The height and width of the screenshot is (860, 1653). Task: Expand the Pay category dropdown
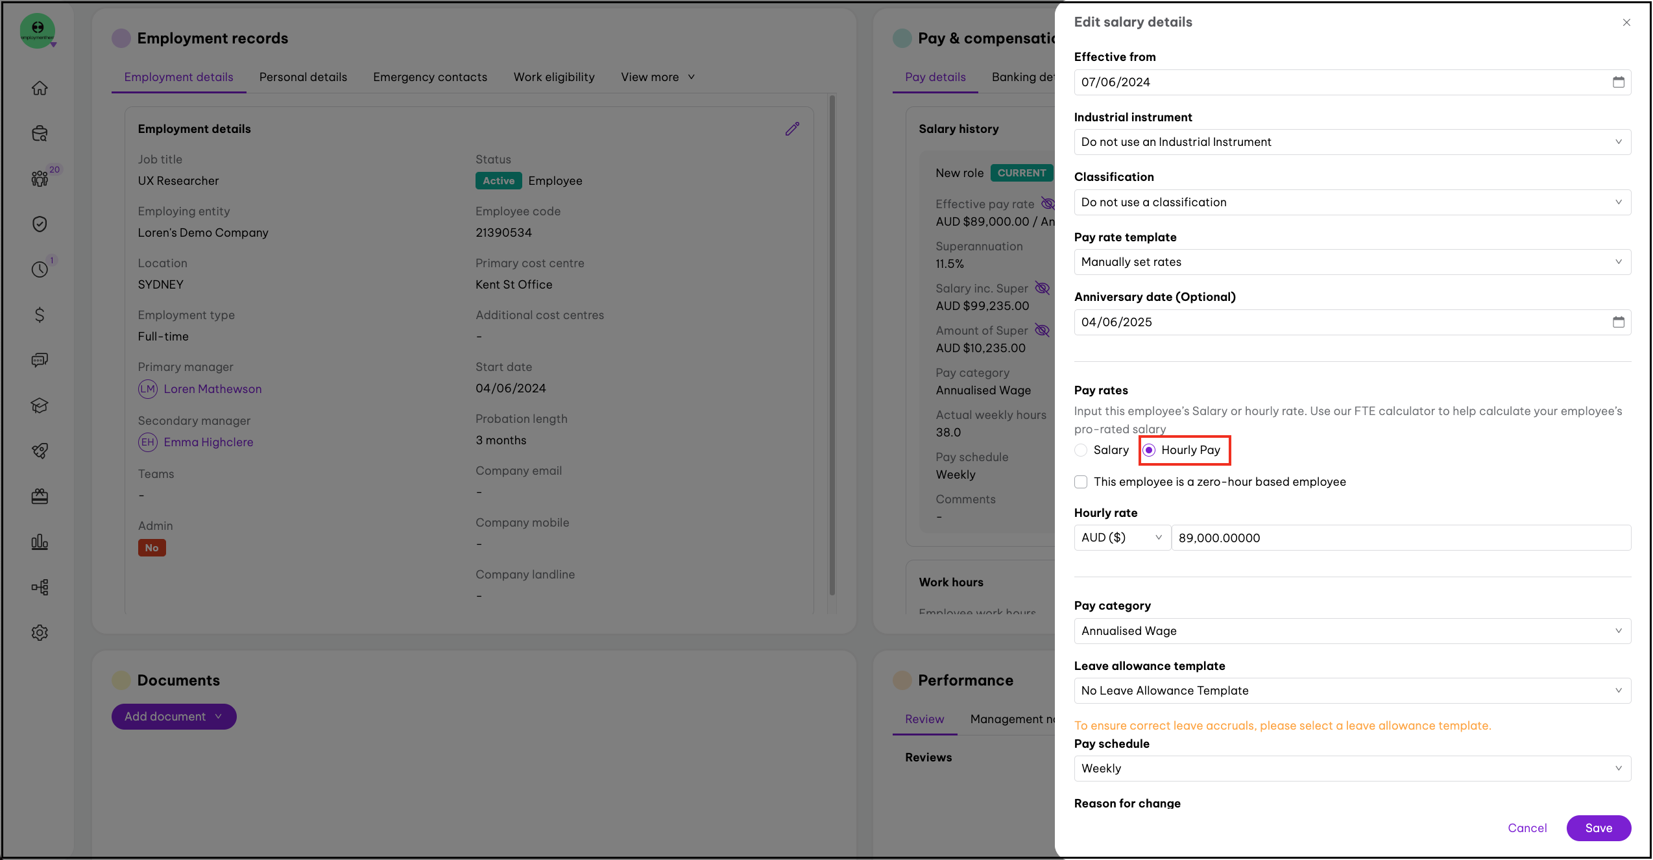coord(1352,631)
